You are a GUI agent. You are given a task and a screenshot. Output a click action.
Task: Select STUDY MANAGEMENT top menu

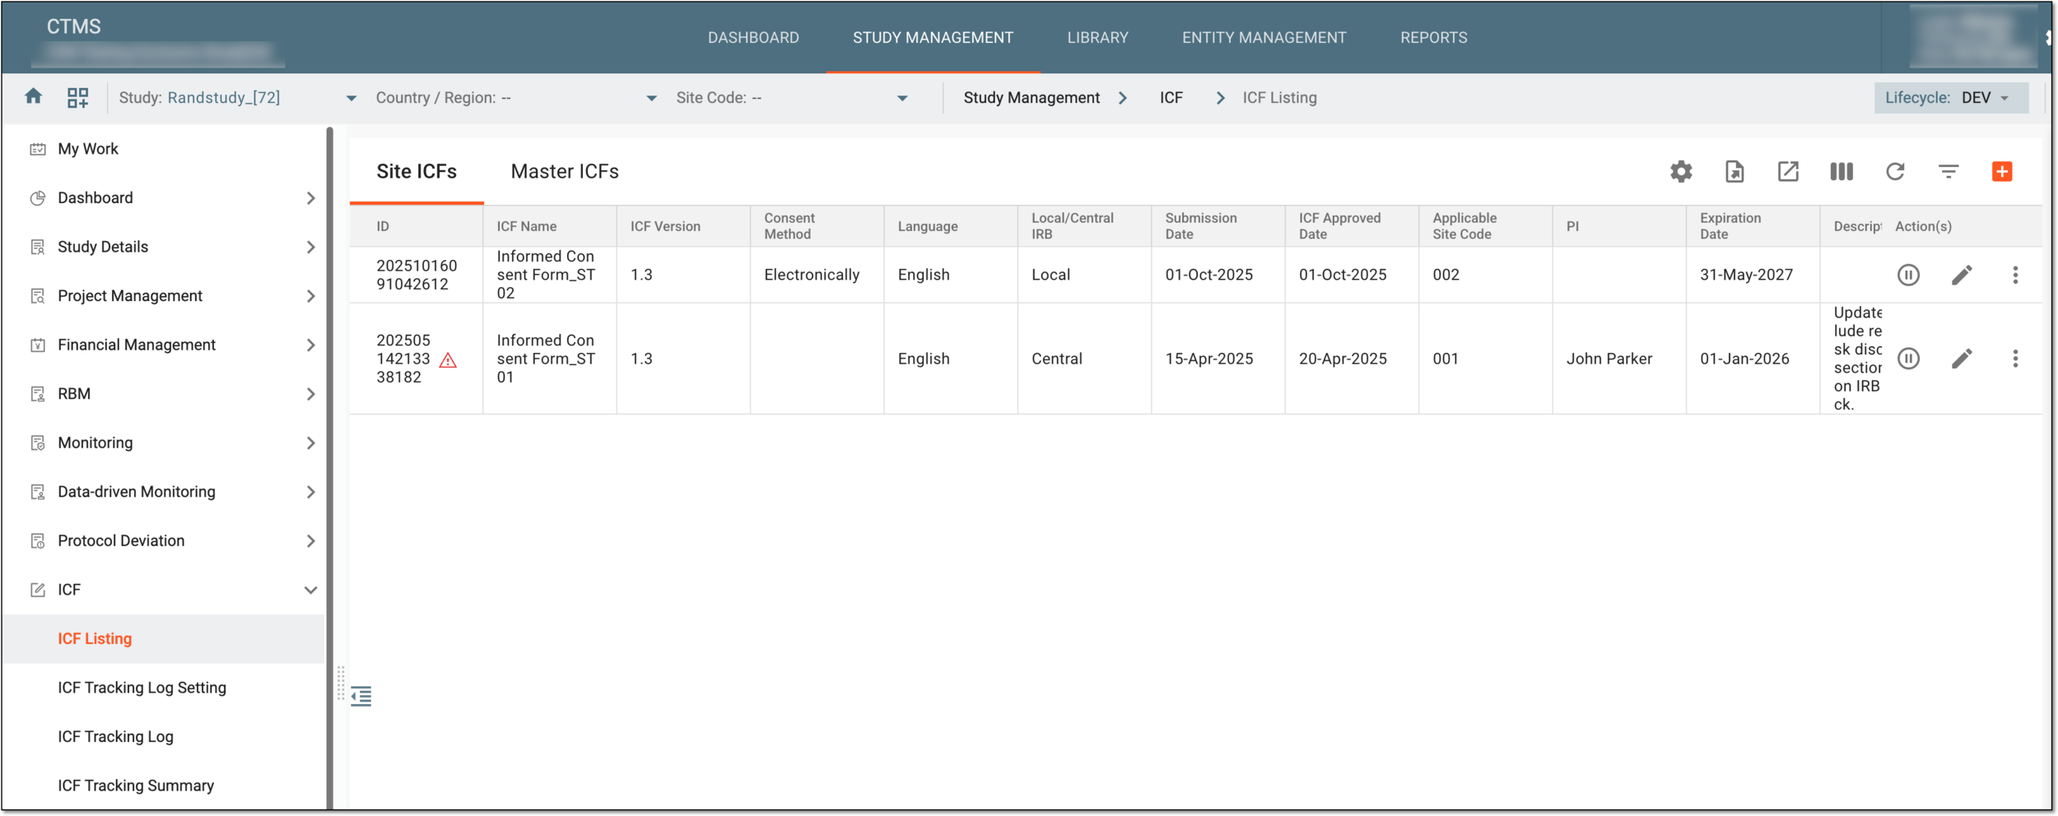tap(933, 38)
